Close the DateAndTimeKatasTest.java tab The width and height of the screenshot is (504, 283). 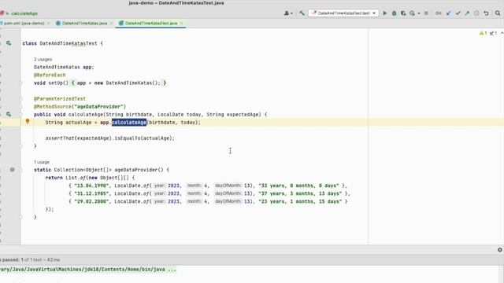(x=181, y=23)
